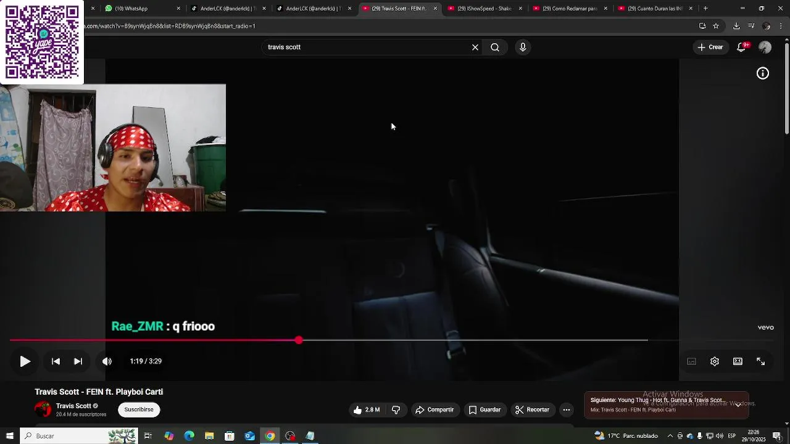The height and width of the screenshot is (444, 790).
Task: Close the WhatsApp browser tab
Action: click(x=178, y=9)
